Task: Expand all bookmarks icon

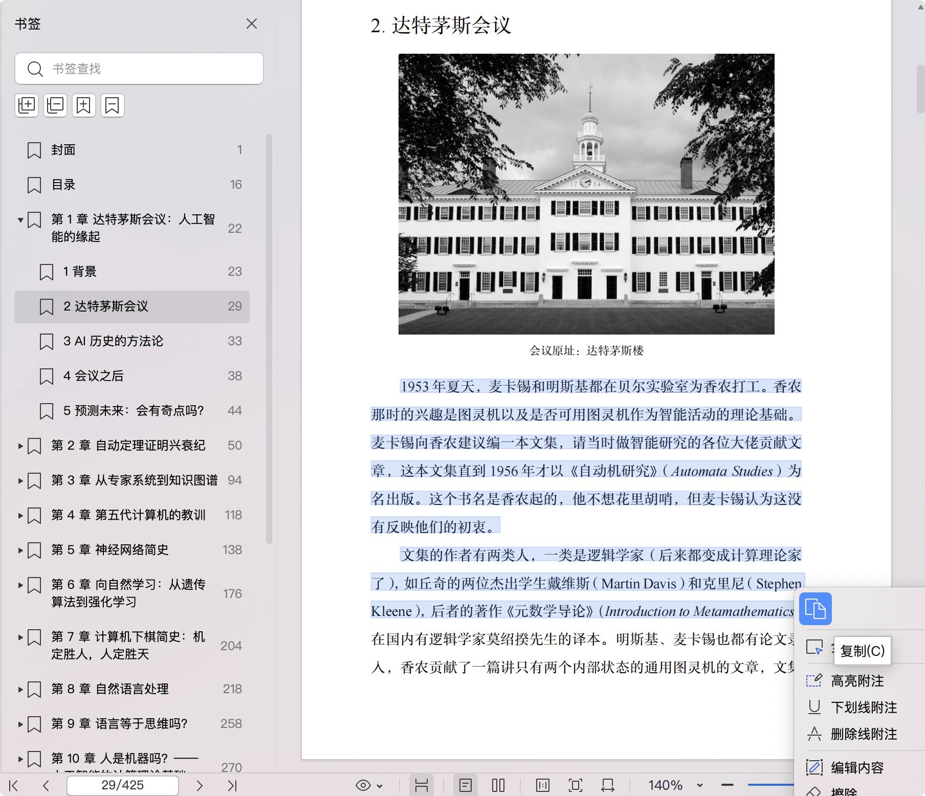Action: pos(27,105)
